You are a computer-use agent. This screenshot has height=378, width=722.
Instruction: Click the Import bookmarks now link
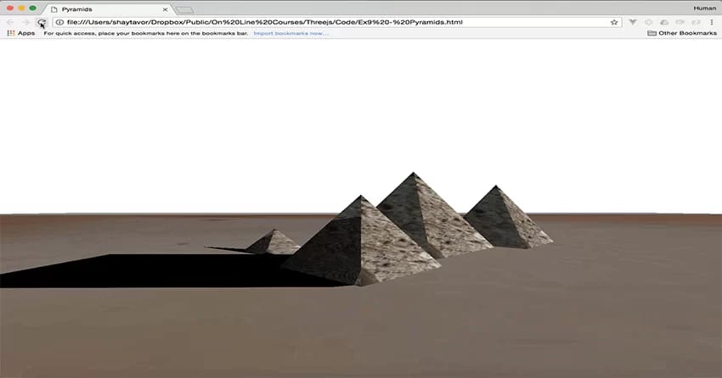point(290,33)
